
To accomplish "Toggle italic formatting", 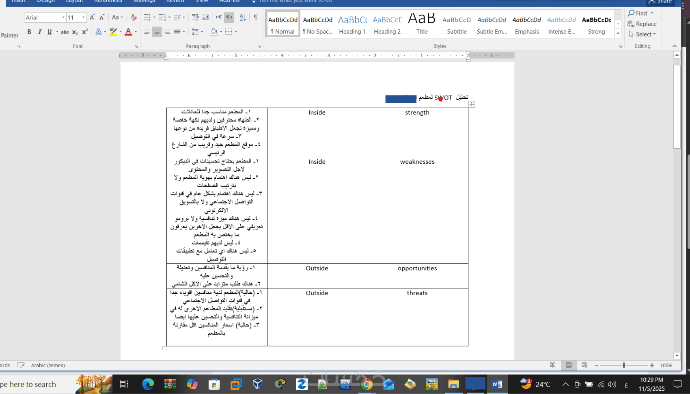I will coord(39,32).
